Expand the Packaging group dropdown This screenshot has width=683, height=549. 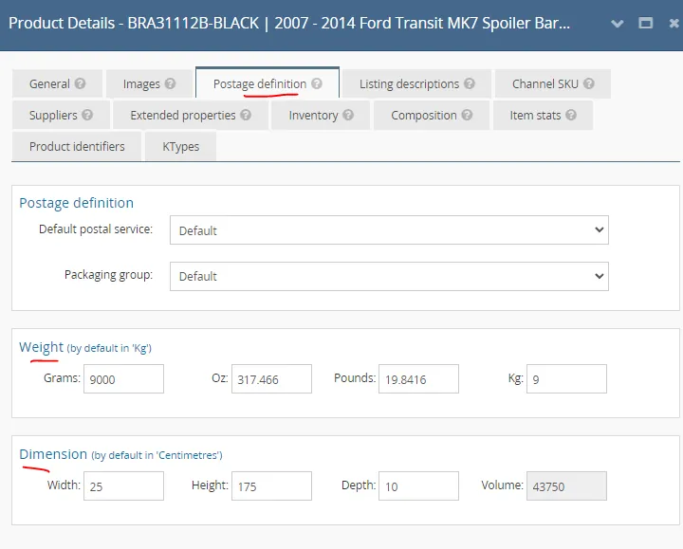389,276
